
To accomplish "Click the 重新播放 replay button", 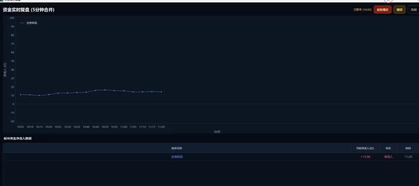I will 382,10.
